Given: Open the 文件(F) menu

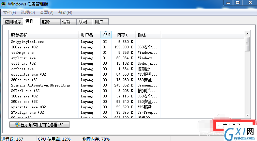Looking at the screenshot, I should coord(10,13).
